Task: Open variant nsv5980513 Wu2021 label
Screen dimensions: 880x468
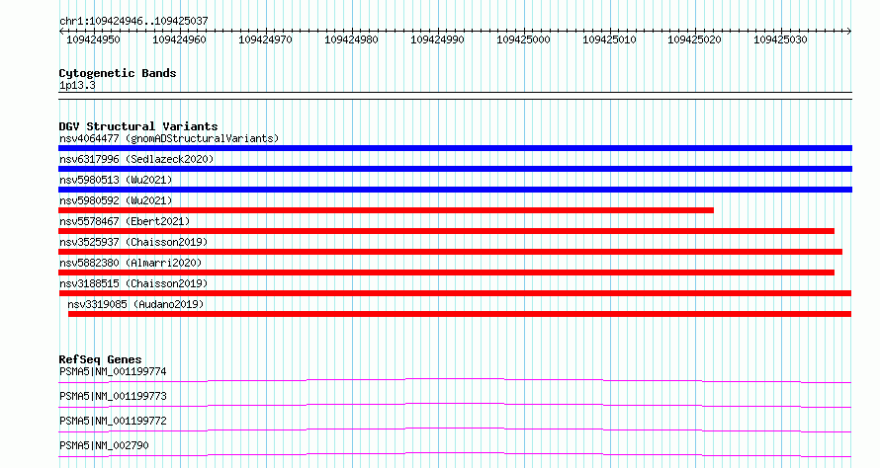Action: pyautogui.click(x=116, y=180)
